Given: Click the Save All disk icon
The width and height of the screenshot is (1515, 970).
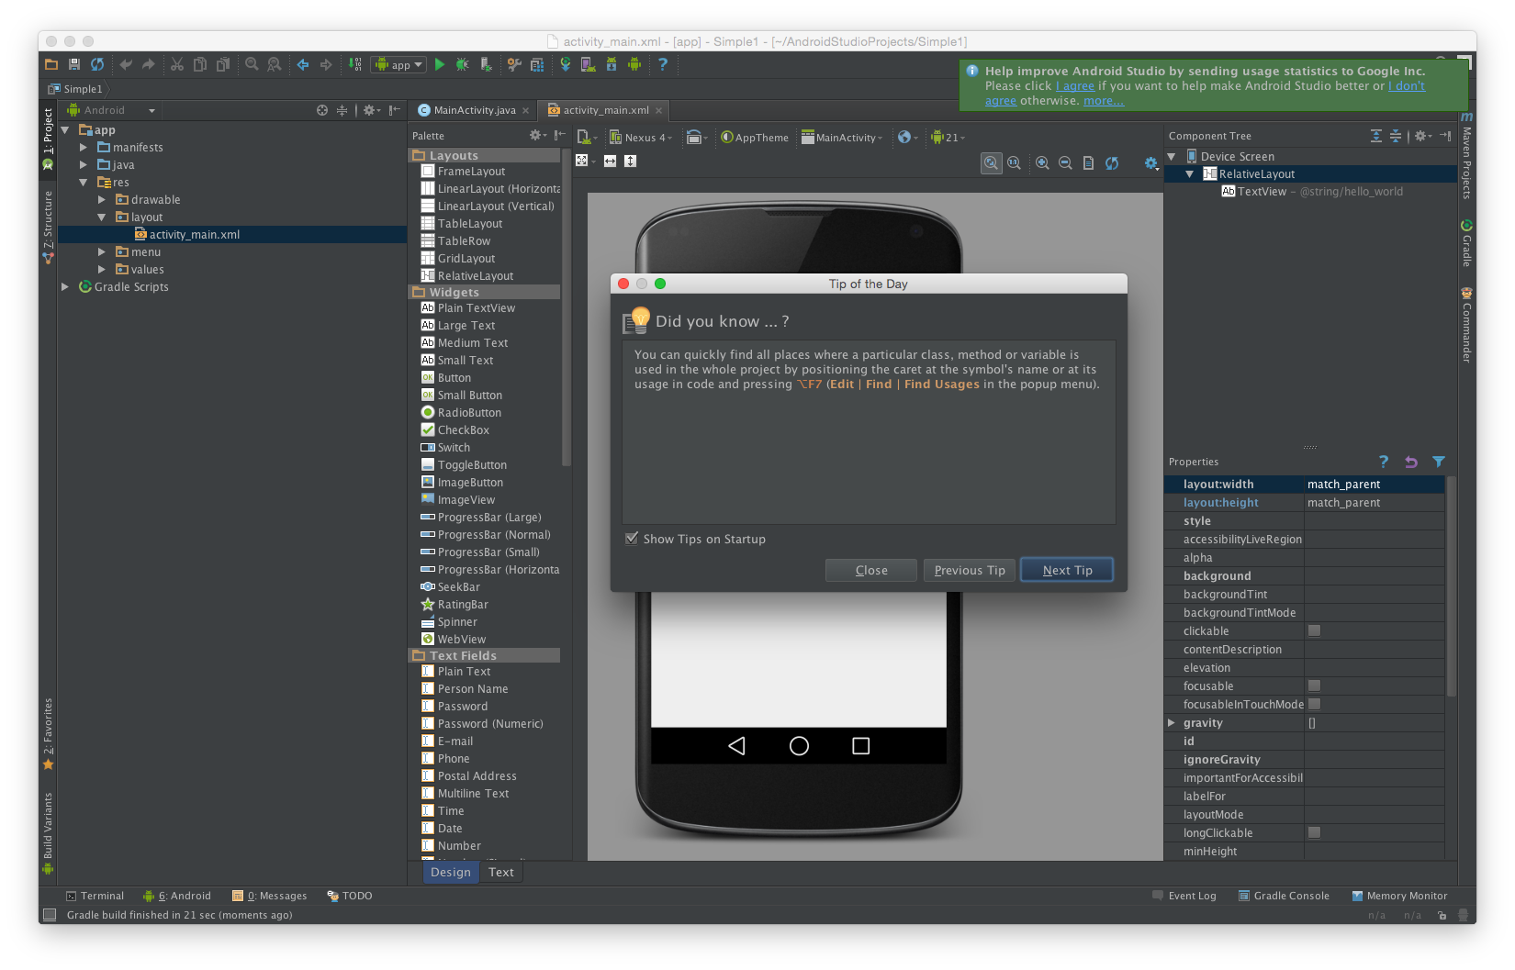Looking at the screenshot, I should tap(74, 64).
